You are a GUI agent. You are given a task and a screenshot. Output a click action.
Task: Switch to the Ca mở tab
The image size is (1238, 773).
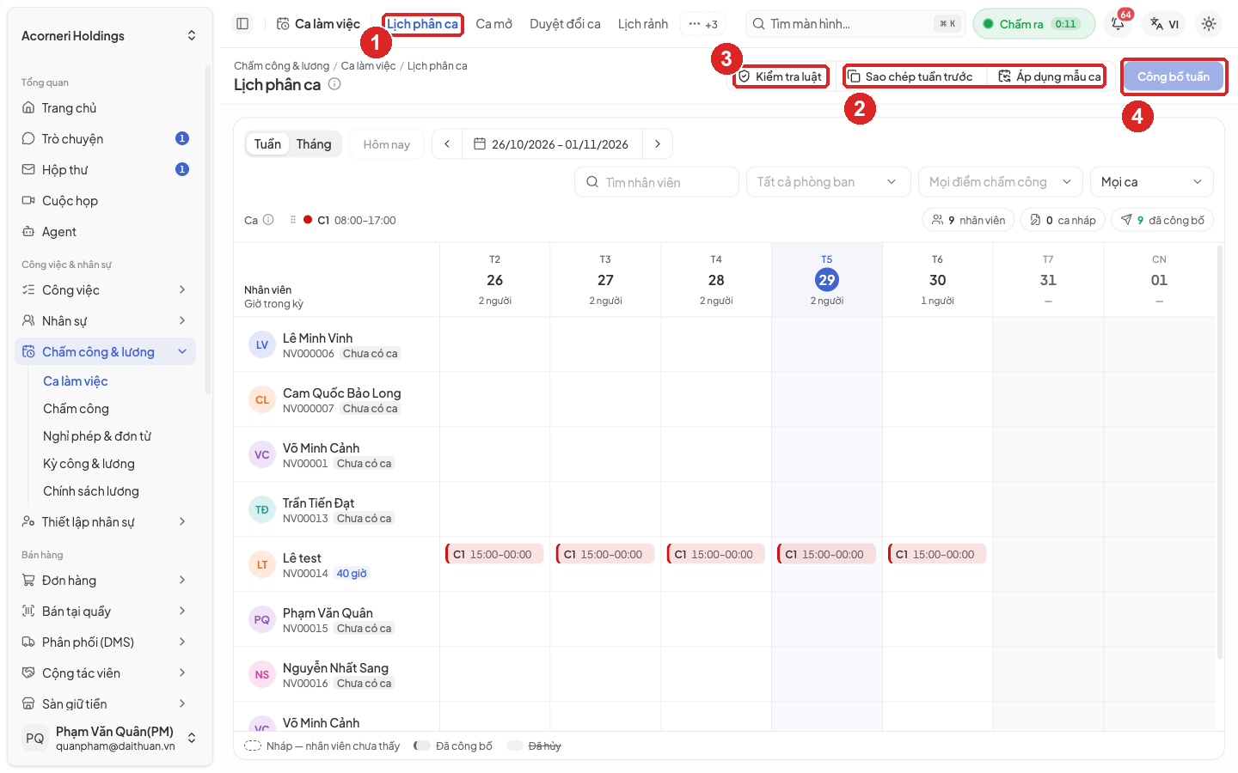coord(493,24)
